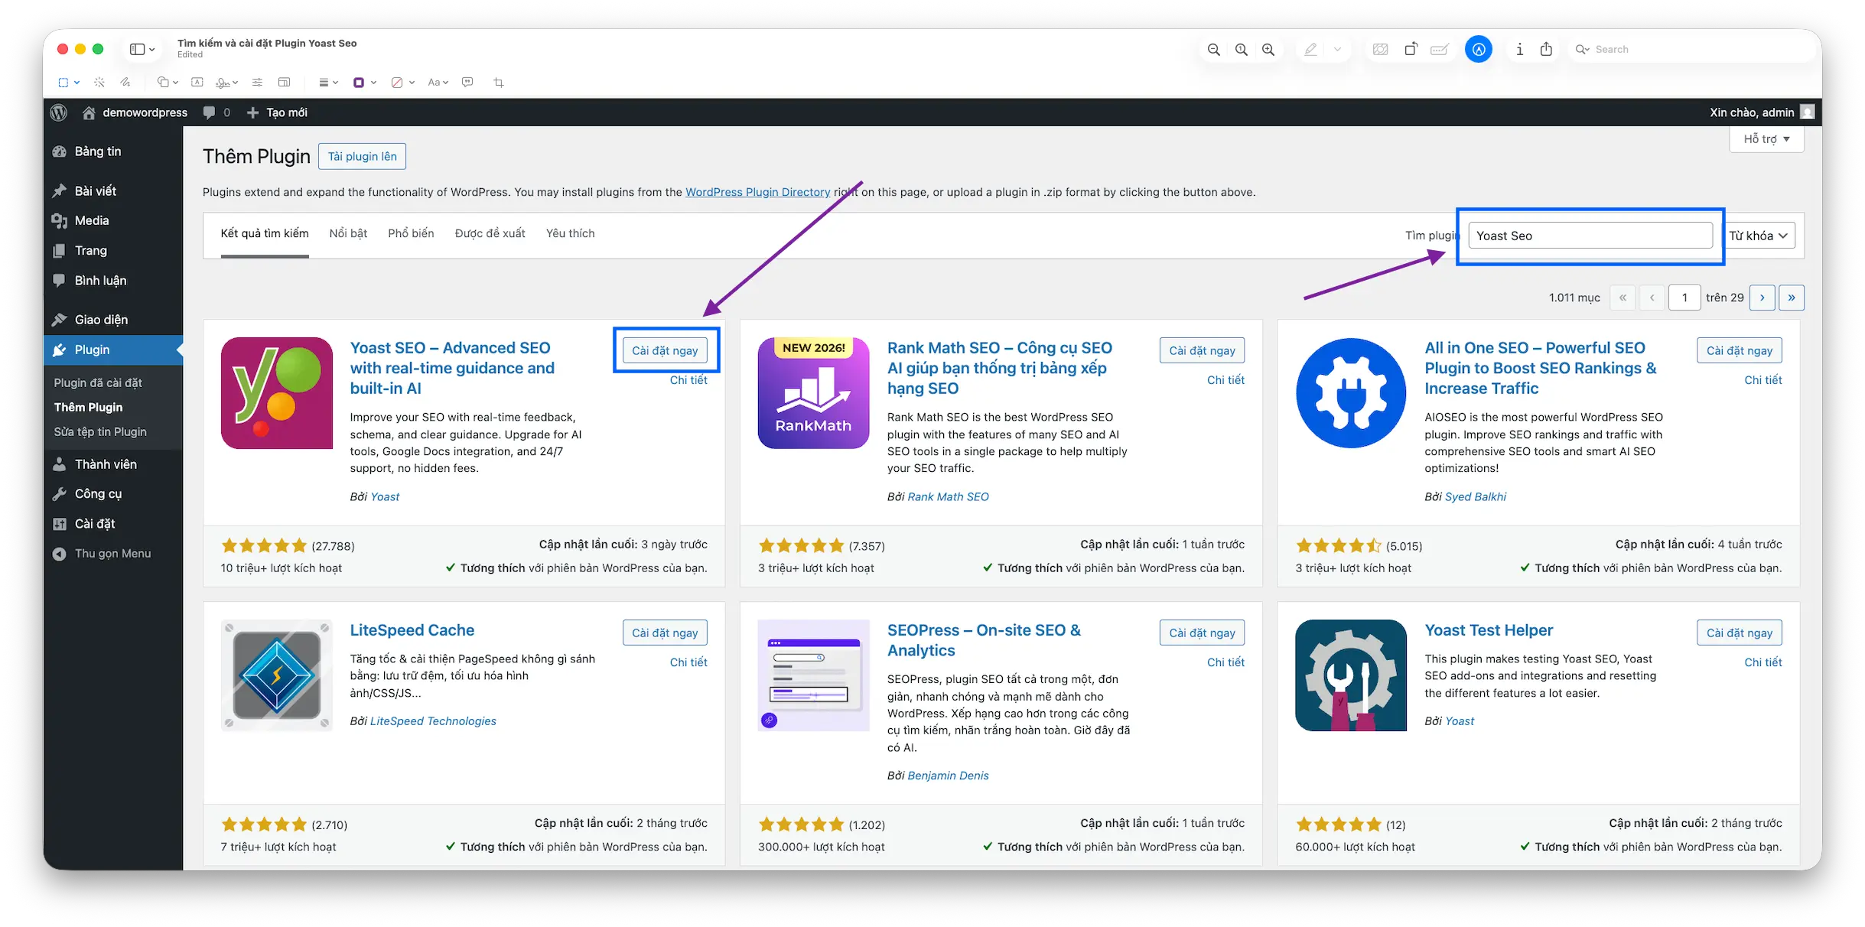
Task: Switch to the Nổi bật tab
Action: (x=348, y=233)
